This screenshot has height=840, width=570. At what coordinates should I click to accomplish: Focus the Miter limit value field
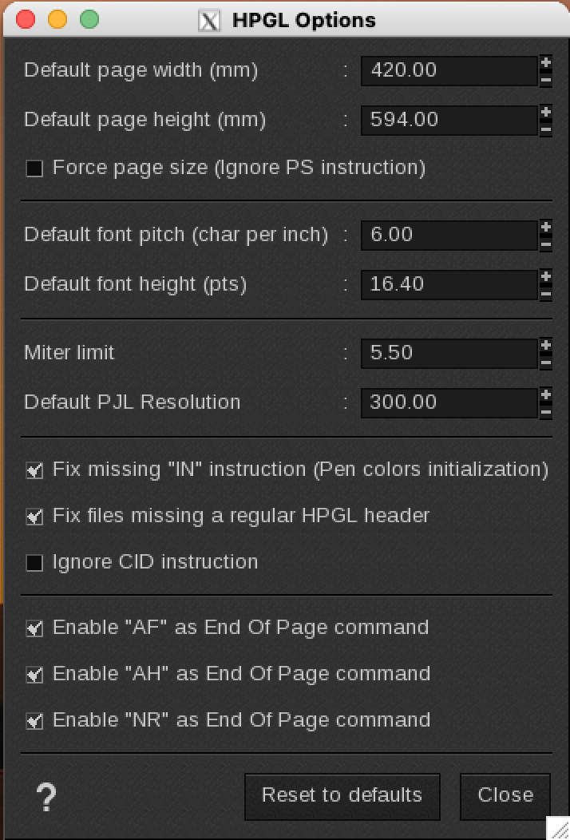click(x=448, y=353)
